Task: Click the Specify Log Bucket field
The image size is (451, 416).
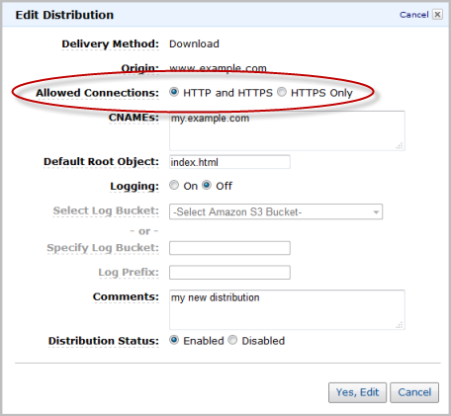Action: [x=229, y=248]
